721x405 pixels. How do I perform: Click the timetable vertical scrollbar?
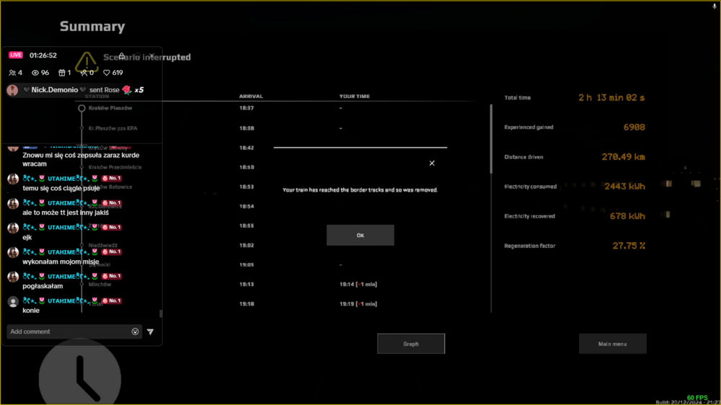(490, 139)
